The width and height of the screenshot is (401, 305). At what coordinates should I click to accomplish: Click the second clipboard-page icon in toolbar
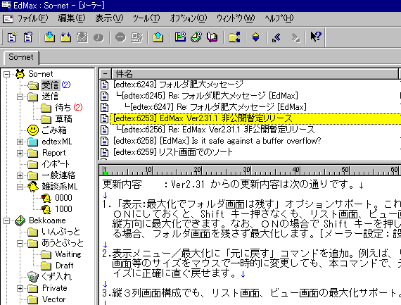click(28, 37)
